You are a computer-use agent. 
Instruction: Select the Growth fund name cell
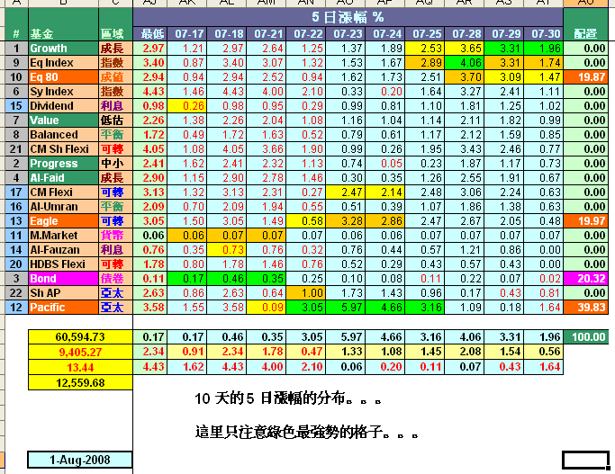(x=62, y=48)
